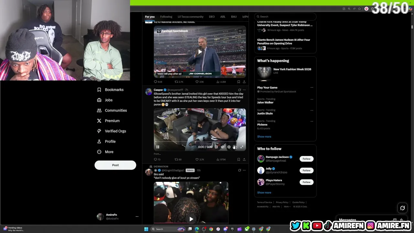Image resolution: width=414 pixels, height=233 pixels.
Task: Seek on the Casper video progress bar
Action: [200, 142]
